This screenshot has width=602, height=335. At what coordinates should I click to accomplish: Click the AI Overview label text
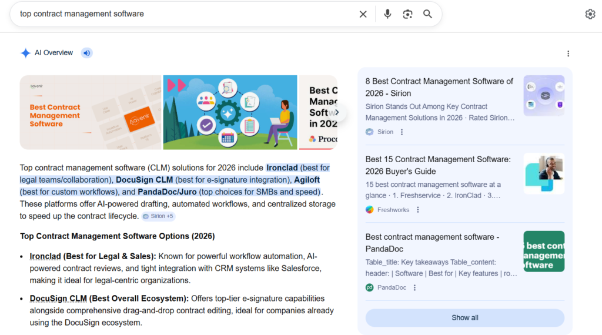pos(53,53)
